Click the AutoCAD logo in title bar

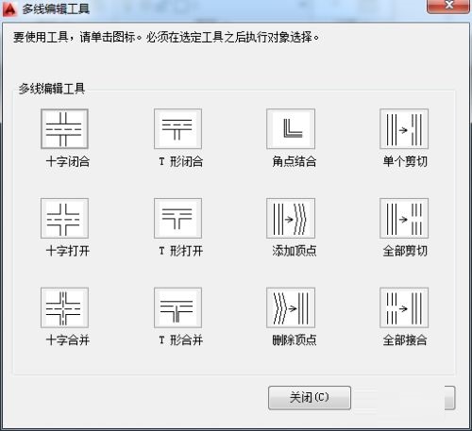point(9,8)
